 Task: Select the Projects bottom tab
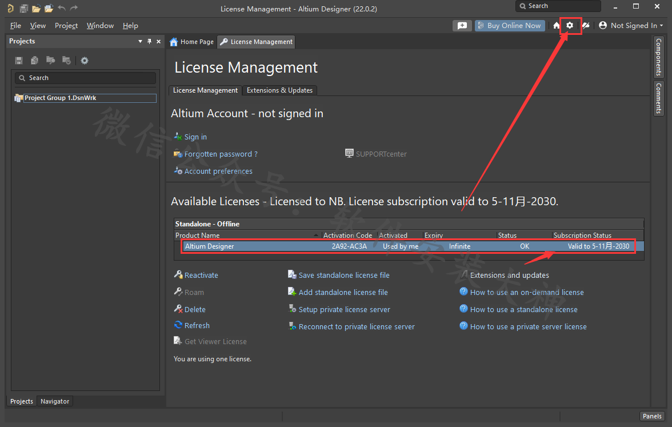[x=22, y=401]
